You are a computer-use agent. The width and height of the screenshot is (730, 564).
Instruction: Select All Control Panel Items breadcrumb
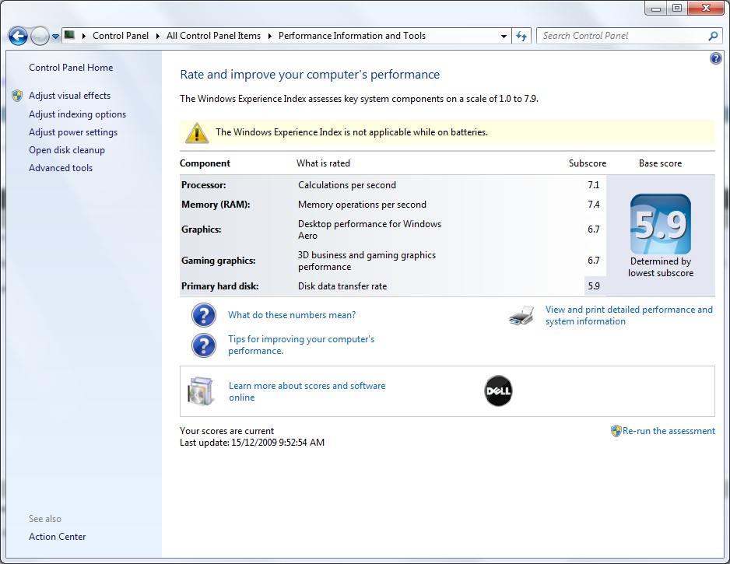pos(214,36)
